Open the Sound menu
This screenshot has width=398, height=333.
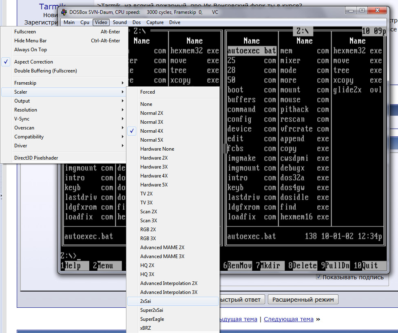point(120,22)
